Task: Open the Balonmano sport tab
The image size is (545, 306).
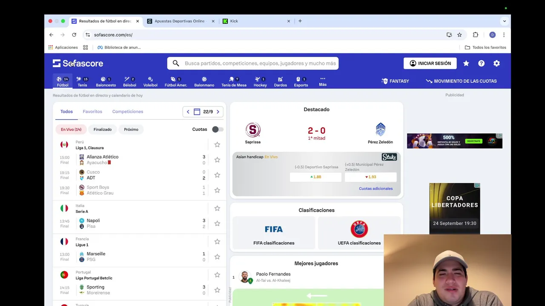Action: click(204, 82)
